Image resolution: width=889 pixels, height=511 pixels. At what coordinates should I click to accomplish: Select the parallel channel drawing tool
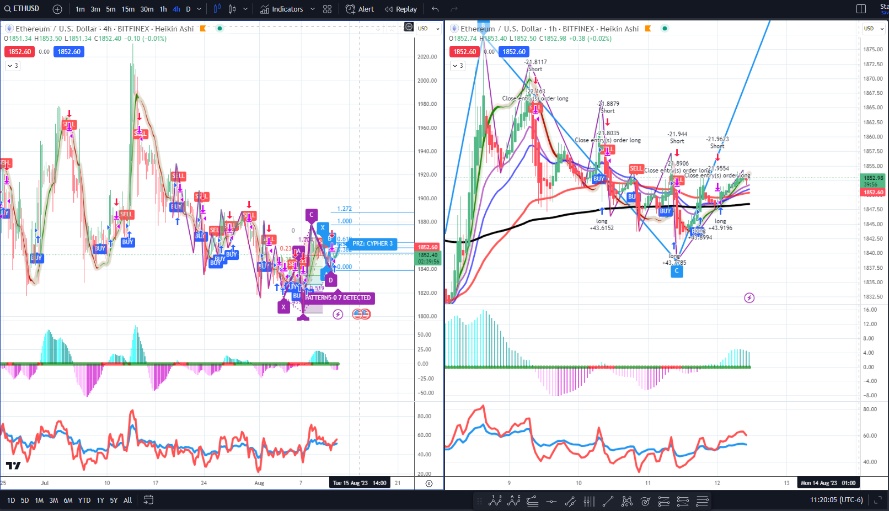coord(570,501)
